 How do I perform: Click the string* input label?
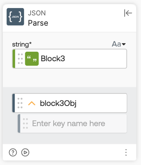[22, 44]
